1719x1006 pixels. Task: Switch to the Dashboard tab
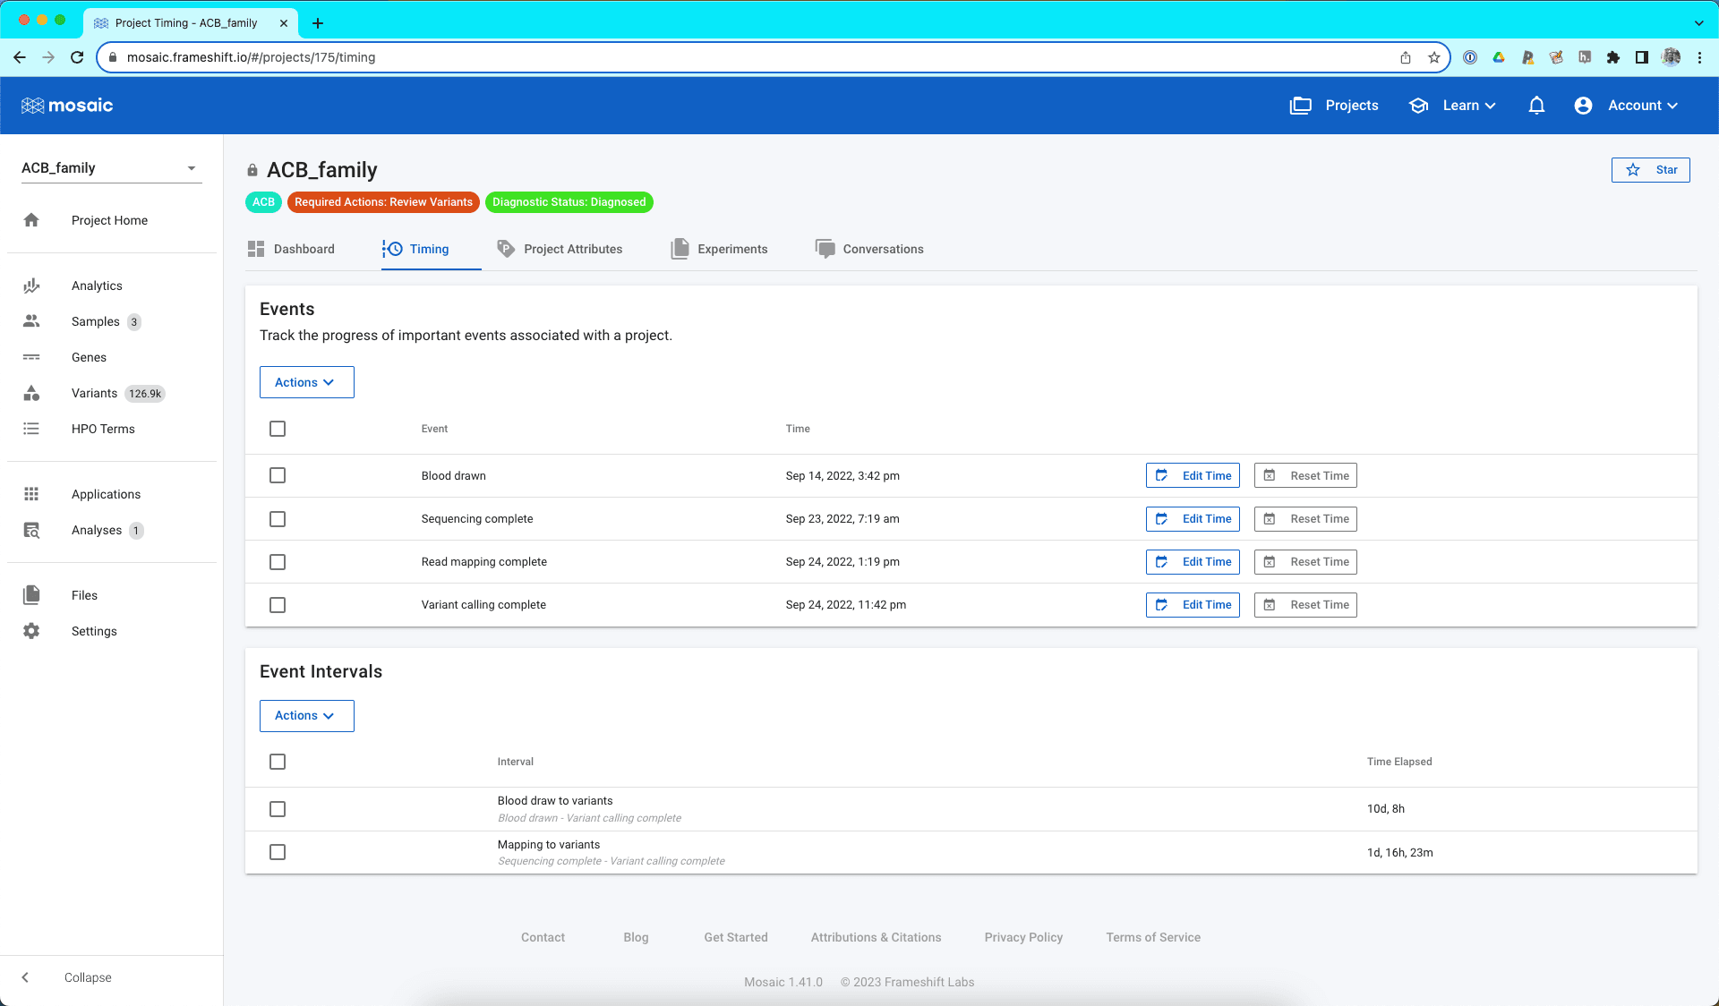(304, 248)
